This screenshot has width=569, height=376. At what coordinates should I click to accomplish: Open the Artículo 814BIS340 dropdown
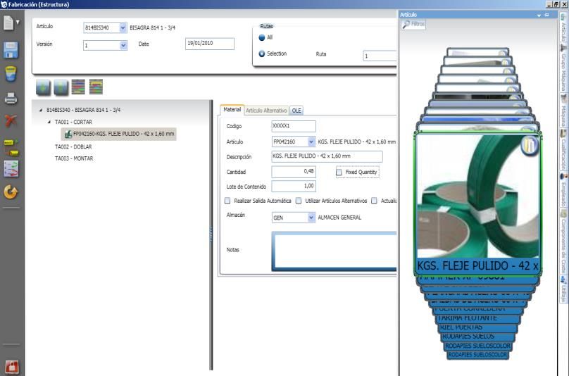[124, 28]
